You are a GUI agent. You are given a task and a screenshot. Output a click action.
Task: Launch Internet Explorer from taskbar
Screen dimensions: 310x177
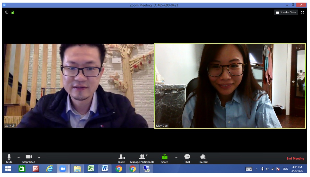click(x=49, y=169)
